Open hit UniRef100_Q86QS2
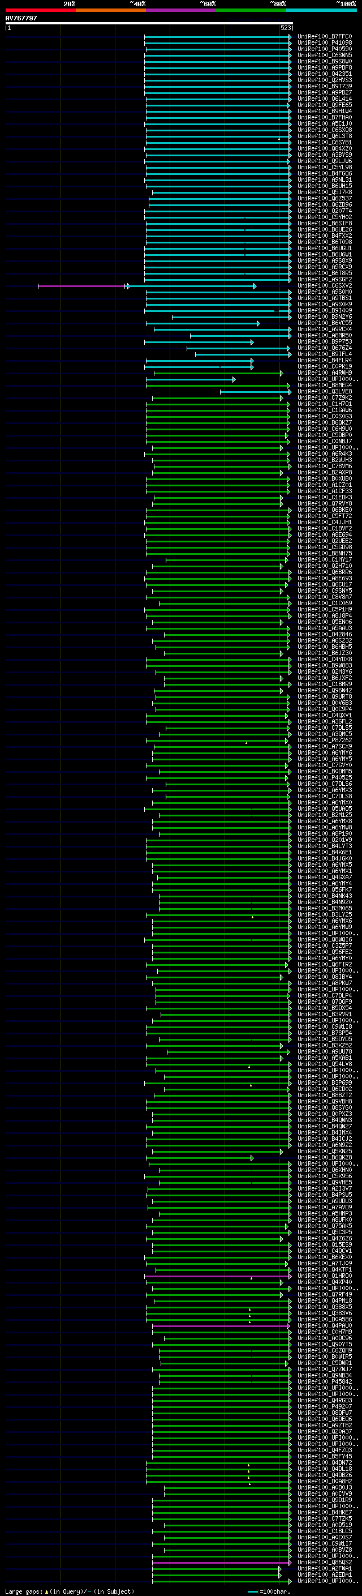Image resolution: width=362 pixels, height=1596 pixels. [325, 1563]
